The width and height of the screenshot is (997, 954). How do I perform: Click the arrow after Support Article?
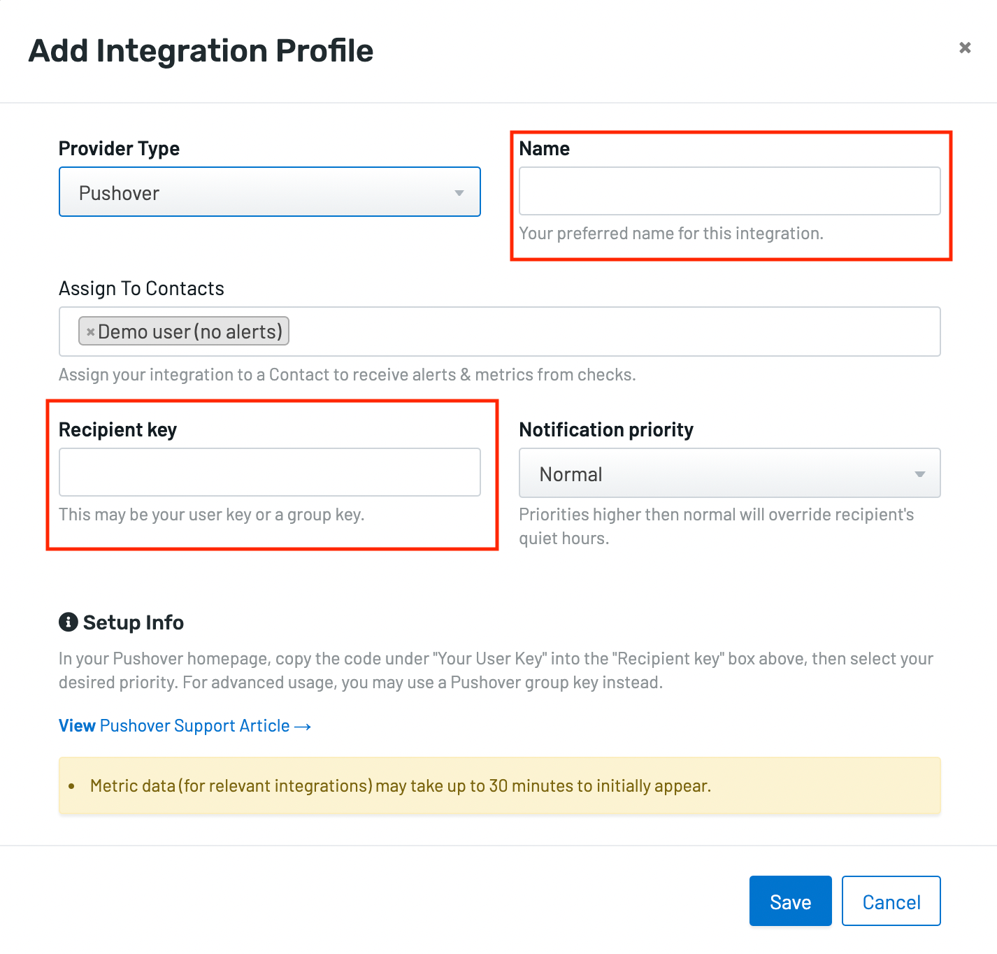(x=303, y=727)
